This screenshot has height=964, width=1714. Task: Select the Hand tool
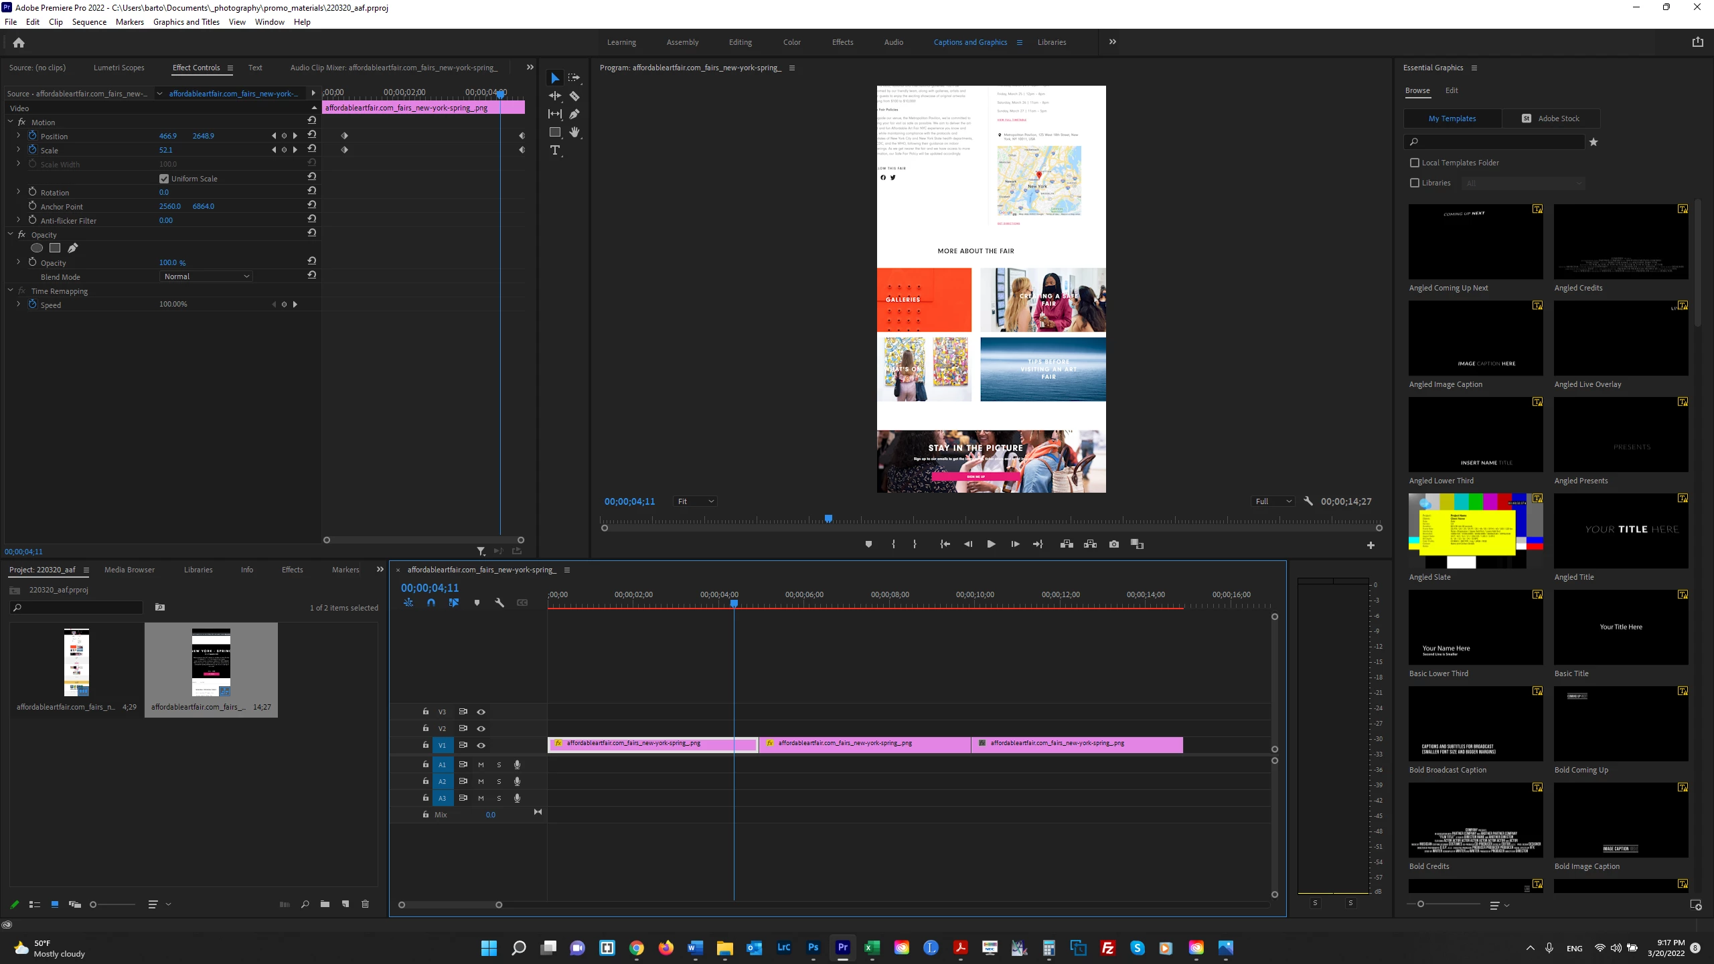[574, 133]
